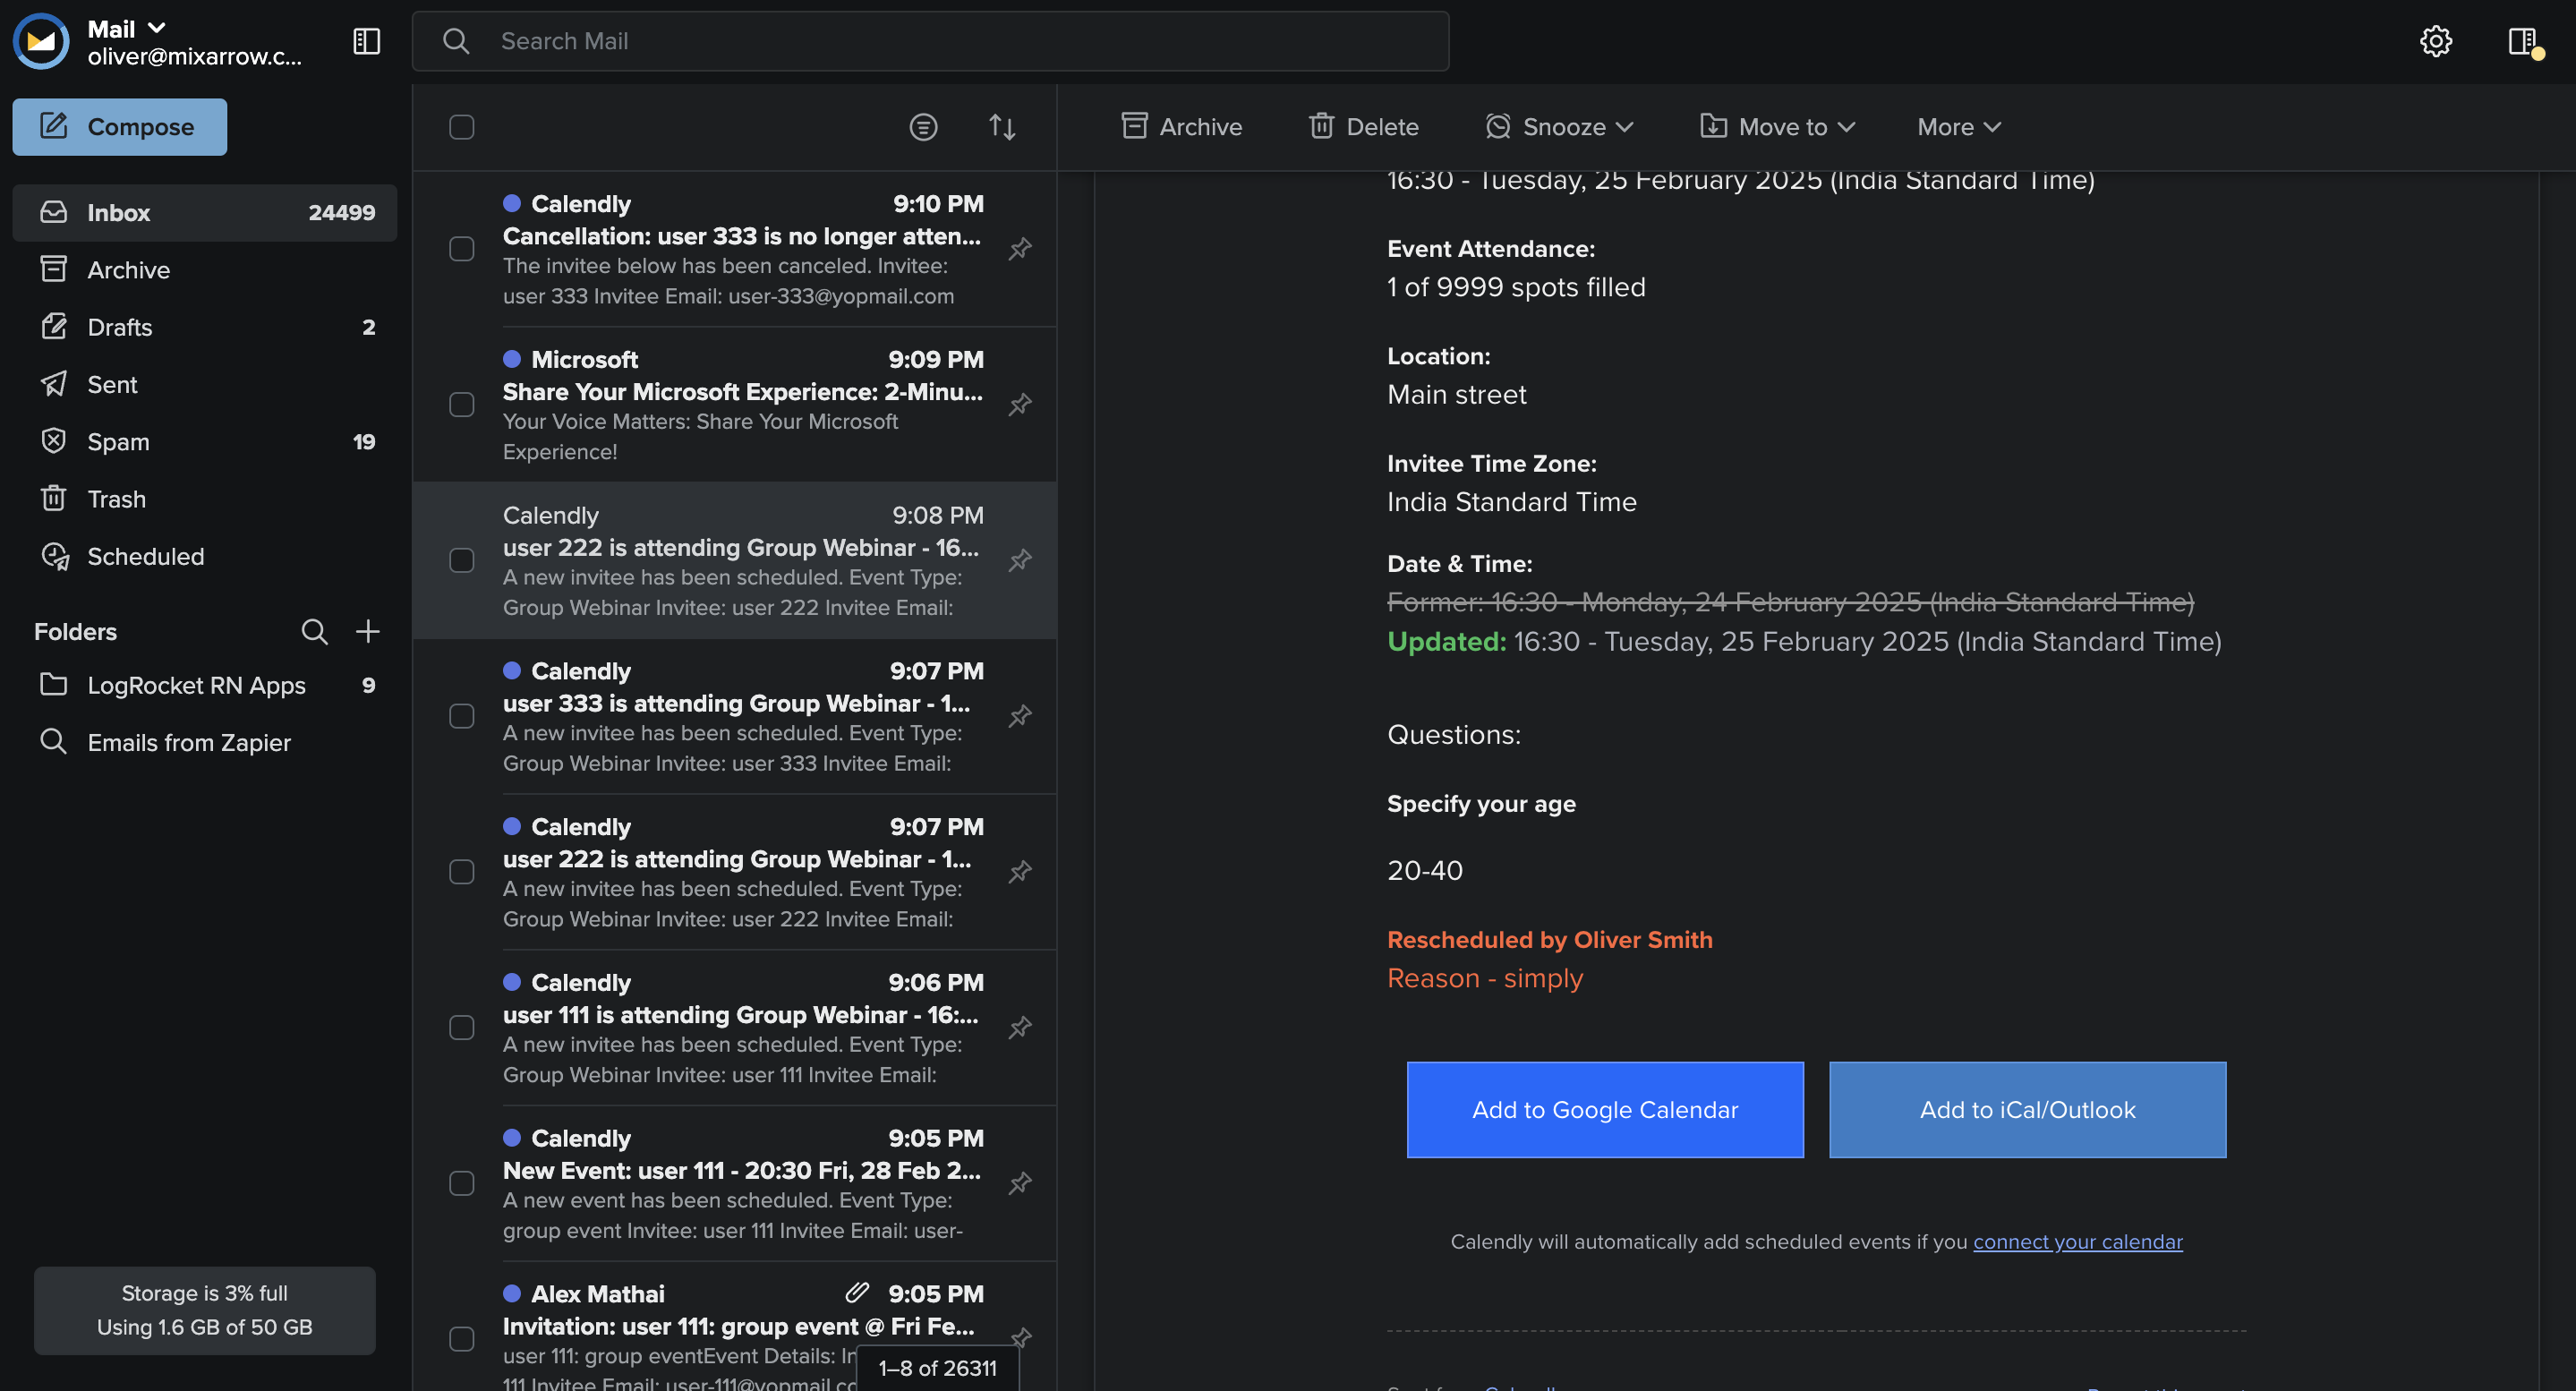Add a new folder with plus icon

[367, 631]
